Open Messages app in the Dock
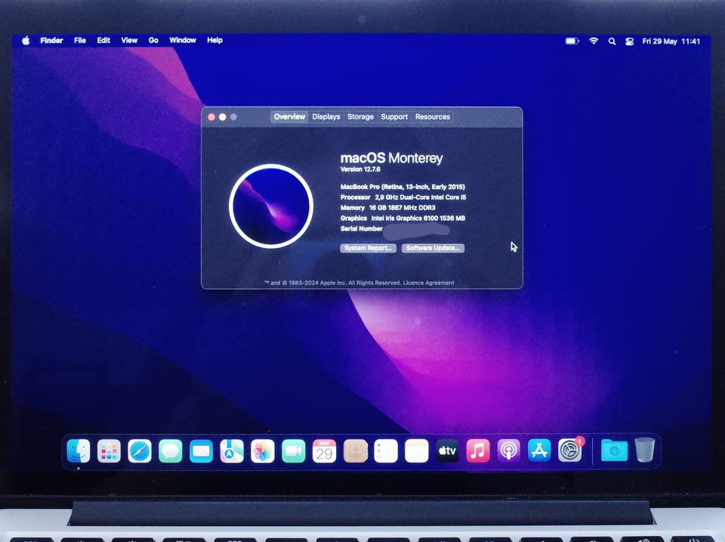725x542 pixels. tap(171, 451)
